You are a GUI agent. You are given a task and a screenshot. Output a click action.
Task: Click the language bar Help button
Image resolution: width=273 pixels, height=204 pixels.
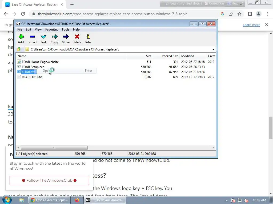click(x=233, y=3)
